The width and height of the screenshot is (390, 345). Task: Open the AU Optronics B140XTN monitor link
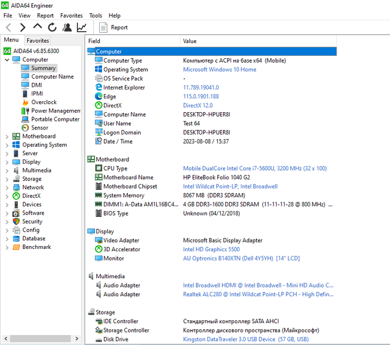(x=241, y=258)
